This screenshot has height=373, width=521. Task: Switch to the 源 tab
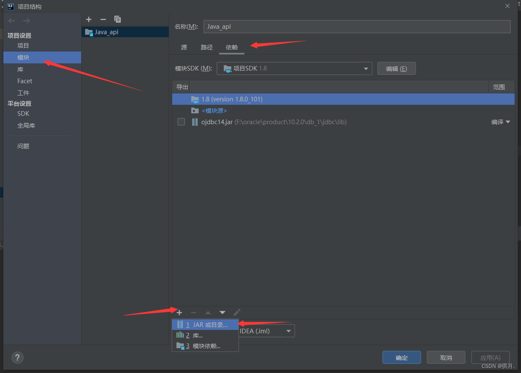(x=184, y=47)
